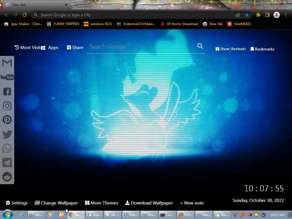Switch to the net... taskbar window
The image size is (292, 219).
click(36, 215)
